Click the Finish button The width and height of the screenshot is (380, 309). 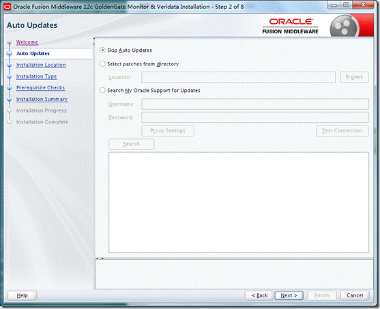point(322,295)
